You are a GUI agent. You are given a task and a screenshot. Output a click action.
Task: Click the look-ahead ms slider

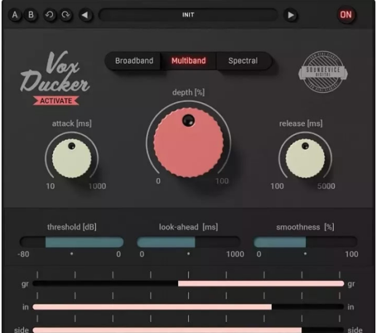coord(188,242)
